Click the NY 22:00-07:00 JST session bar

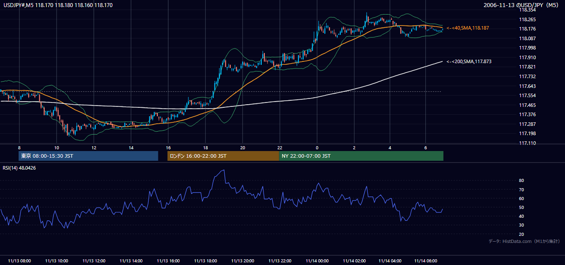click(361, 156)
